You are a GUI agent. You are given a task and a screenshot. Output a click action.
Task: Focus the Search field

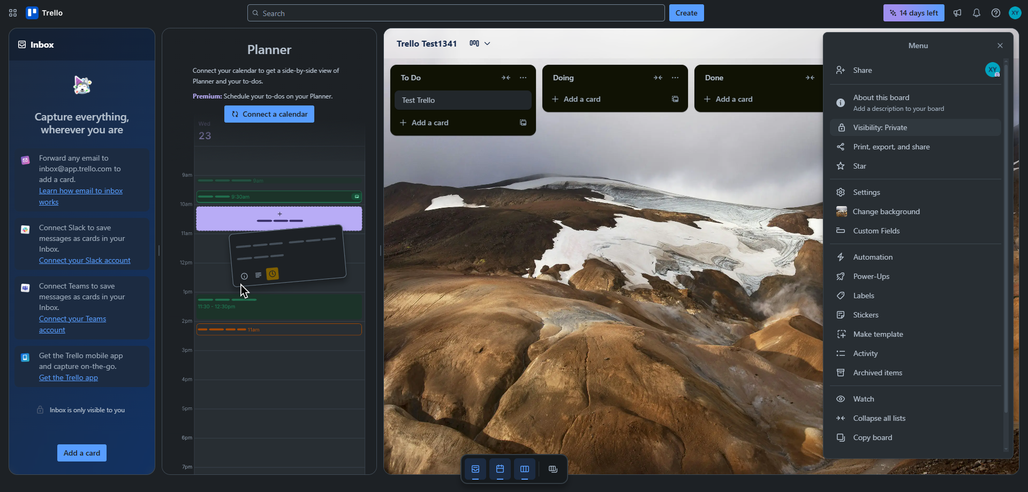[x=456, y=13]
